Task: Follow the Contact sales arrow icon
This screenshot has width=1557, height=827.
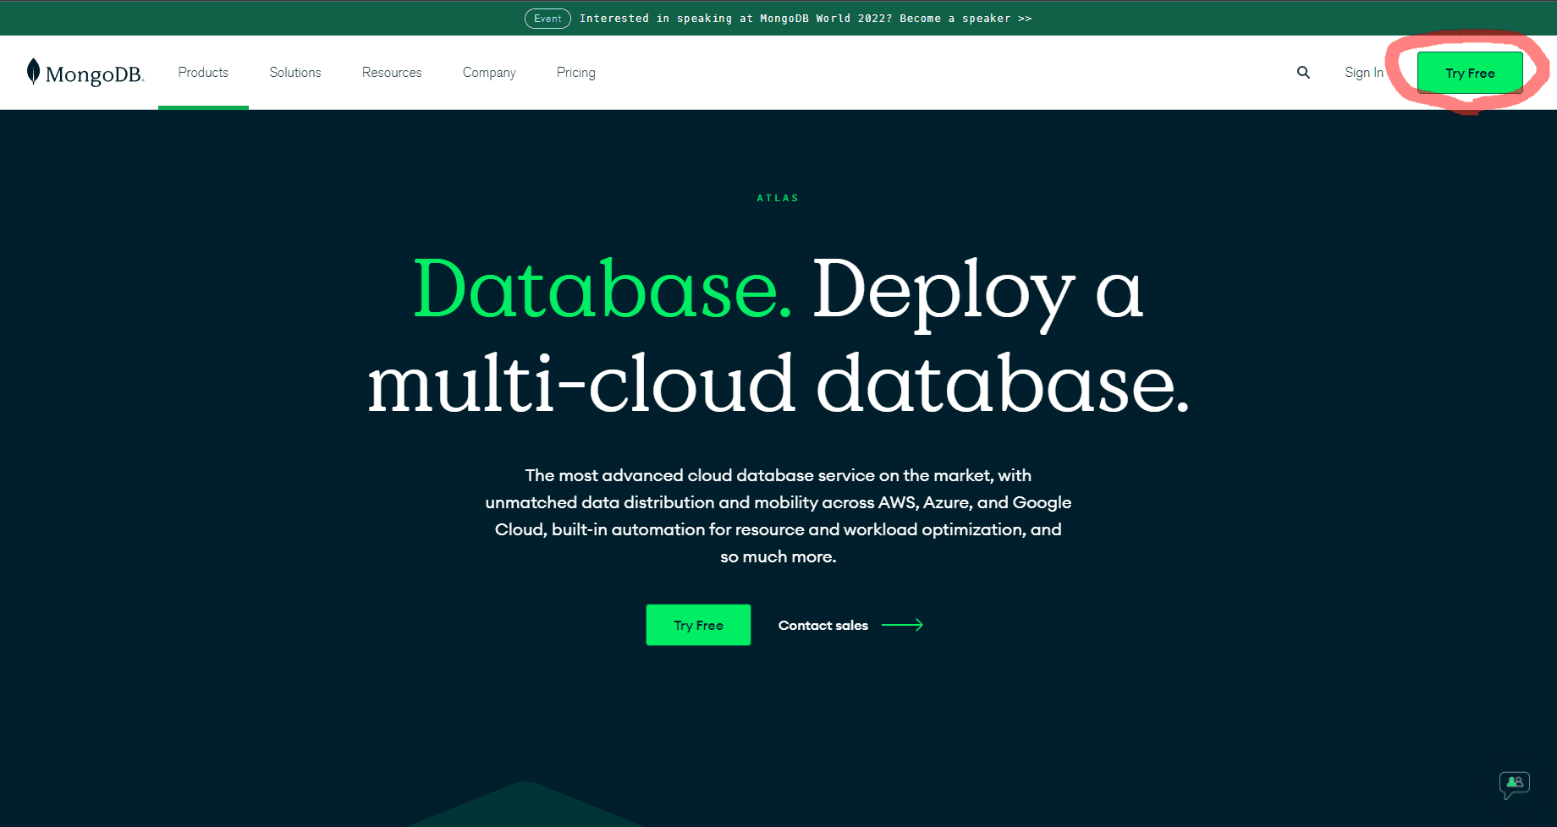Action: point(902,625)
